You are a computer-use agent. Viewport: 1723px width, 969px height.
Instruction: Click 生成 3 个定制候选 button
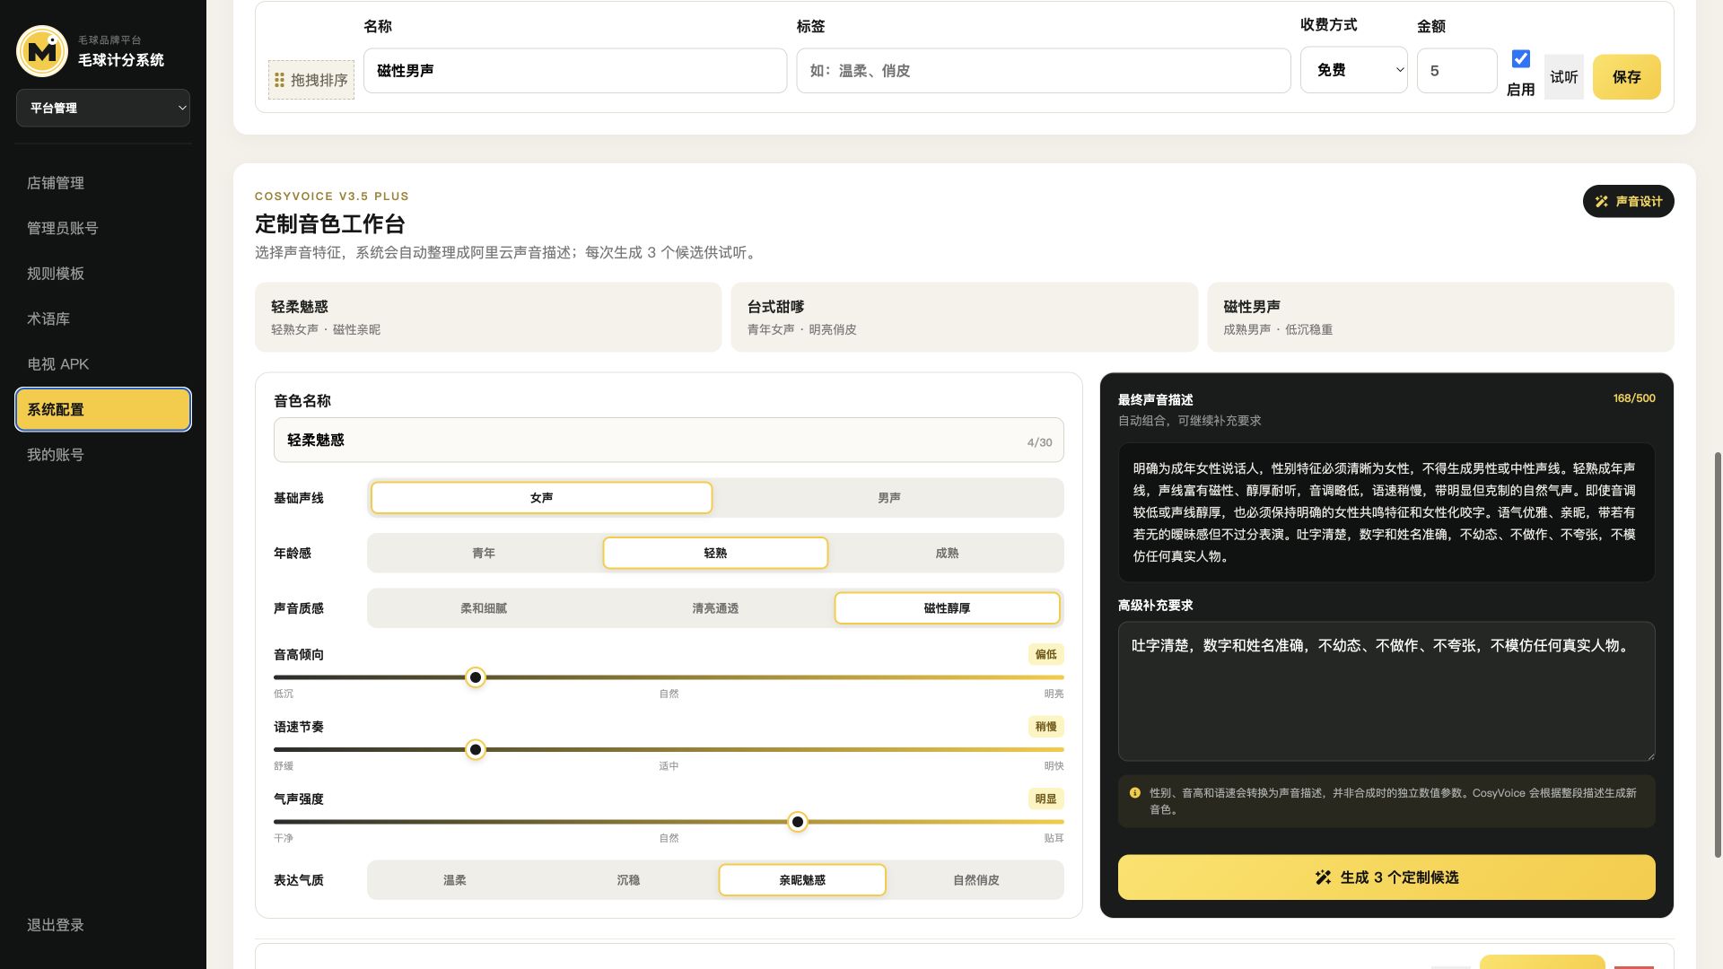click(x=1386, y=877)
